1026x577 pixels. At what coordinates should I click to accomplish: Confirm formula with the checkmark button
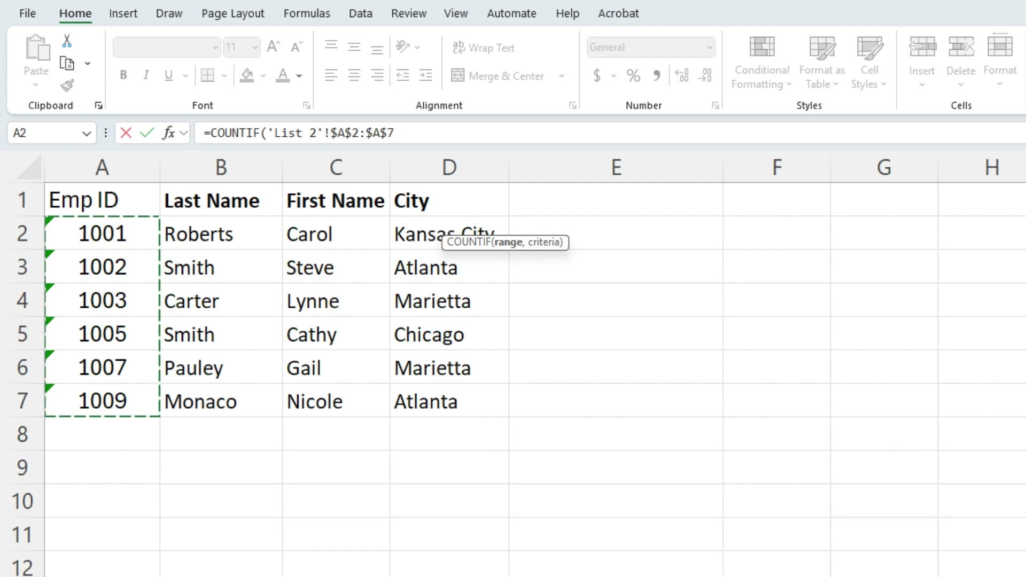146,132
